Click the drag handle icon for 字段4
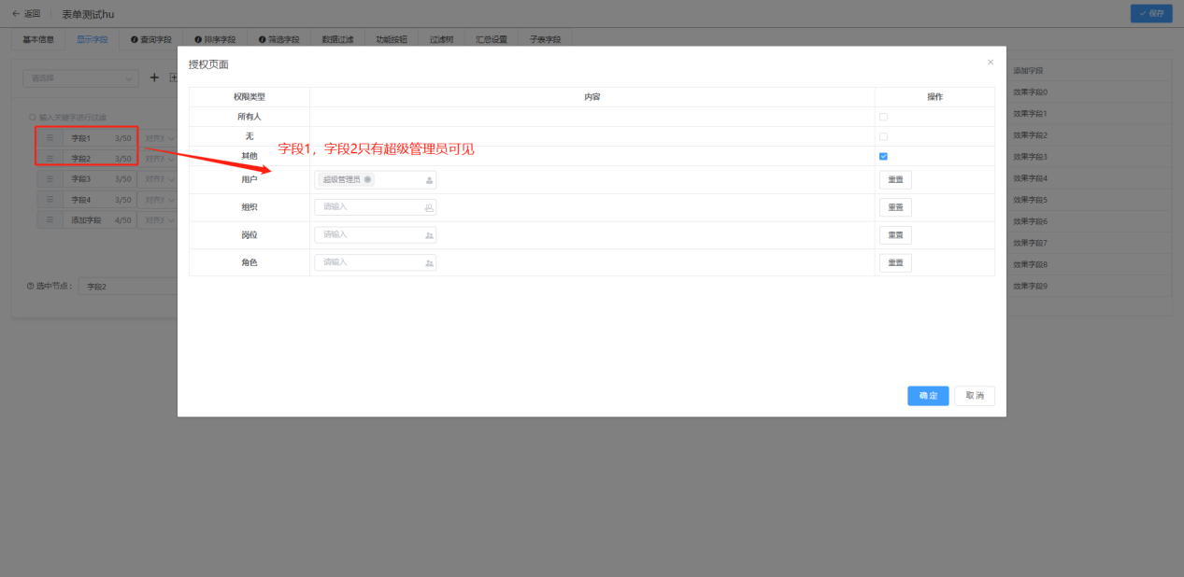Screen dimensions: 1184x577 pyautogui.click(x=50, y=200)
